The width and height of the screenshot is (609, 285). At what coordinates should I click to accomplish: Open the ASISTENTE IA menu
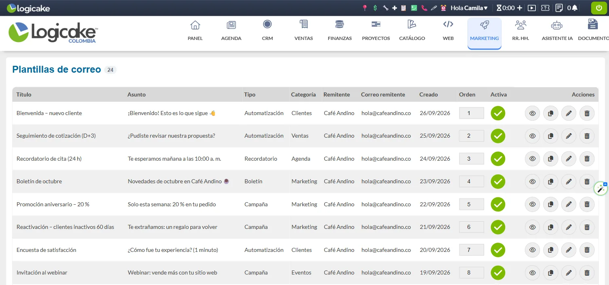click(x=557, y=31)
